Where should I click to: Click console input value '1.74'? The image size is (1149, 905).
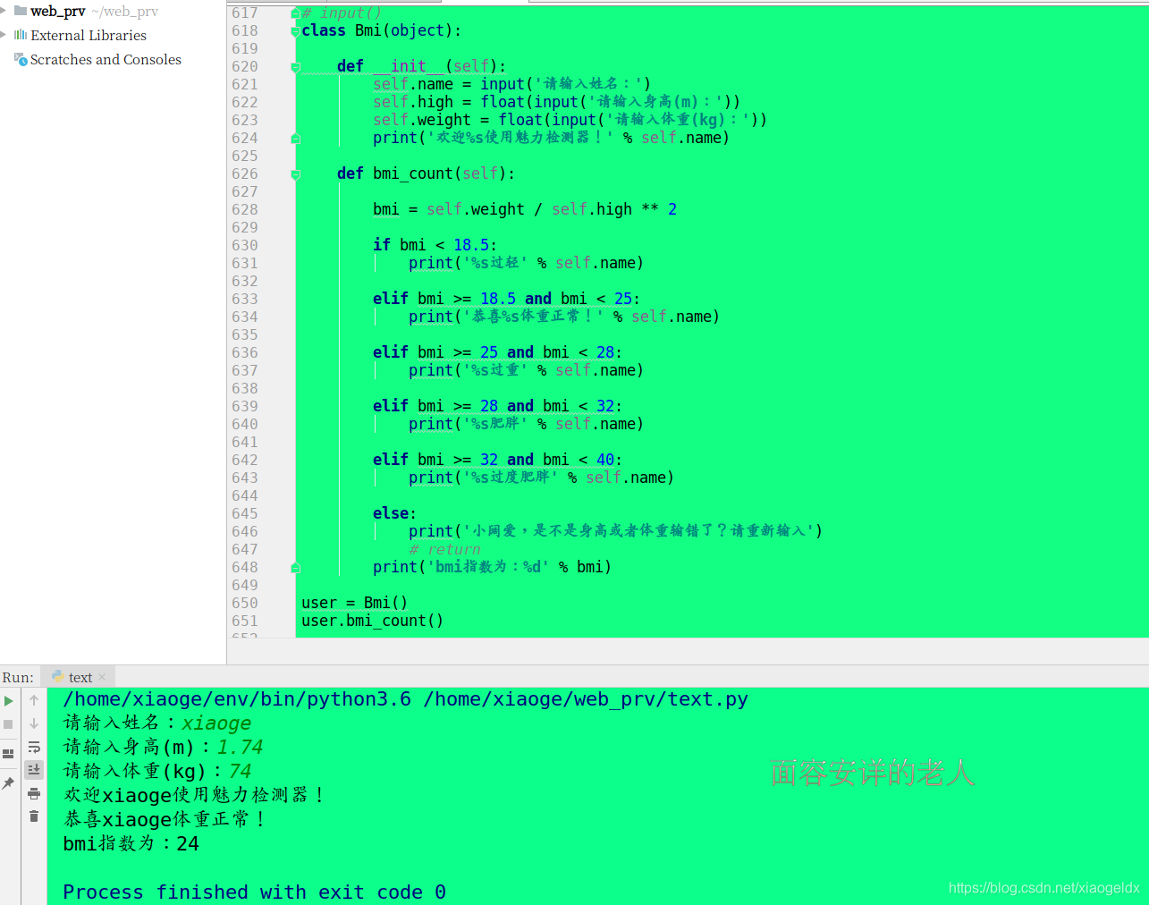click(240, 748)
